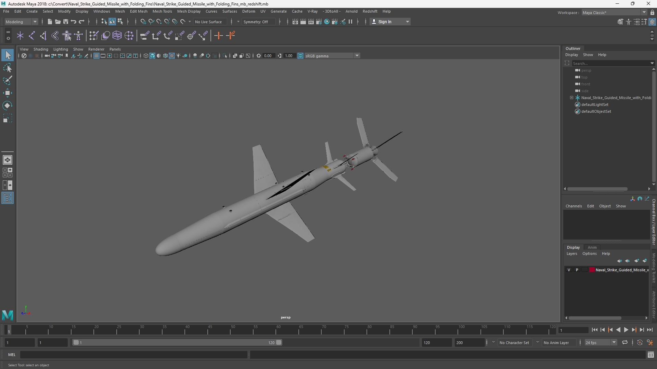The width and height of the screenshot is (657, 369).
Task: Open the Sign In dropdown
Action: coord(390,22)
